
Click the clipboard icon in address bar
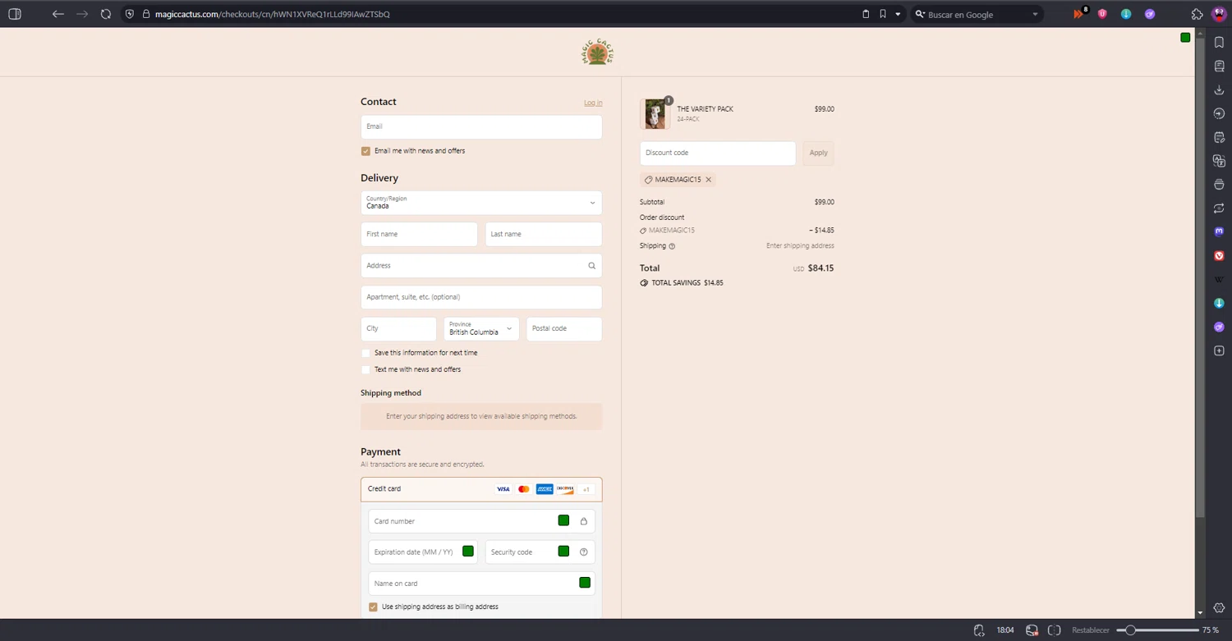point(866,14)
